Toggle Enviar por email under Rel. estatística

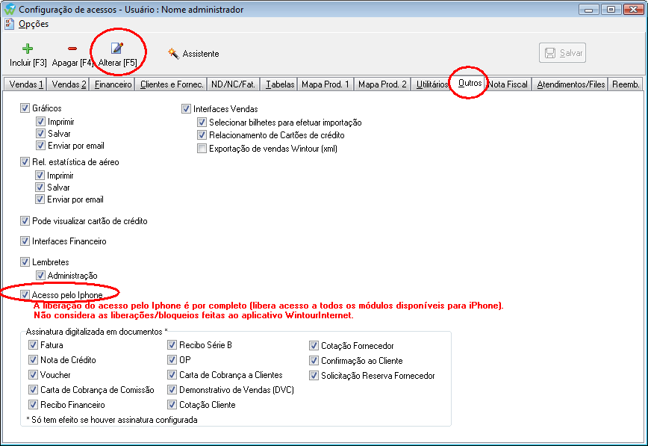click(40, 199)
